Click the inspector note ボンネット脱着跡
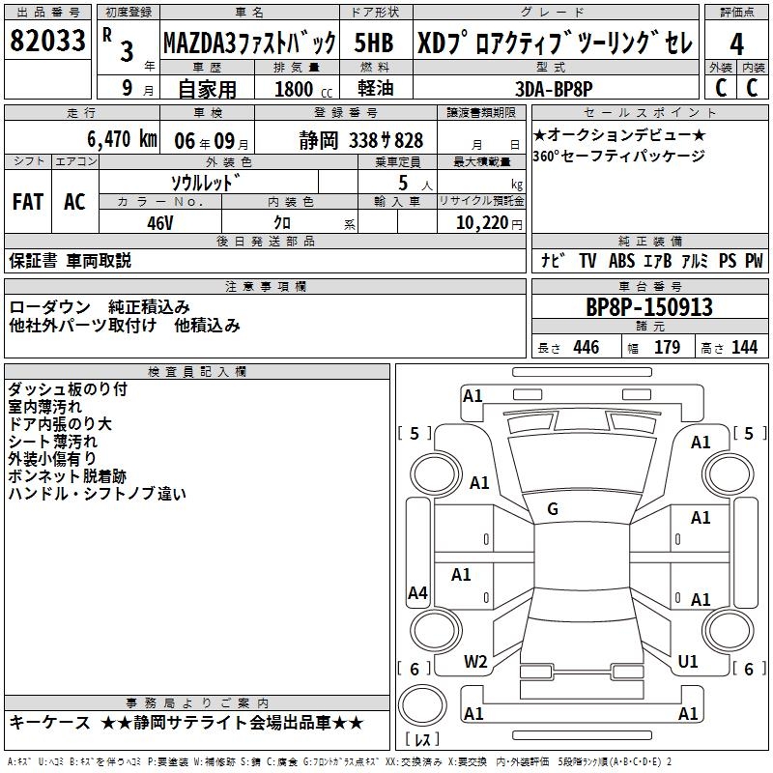The height and width of the screenshot is (773, 773). [67, 476]
